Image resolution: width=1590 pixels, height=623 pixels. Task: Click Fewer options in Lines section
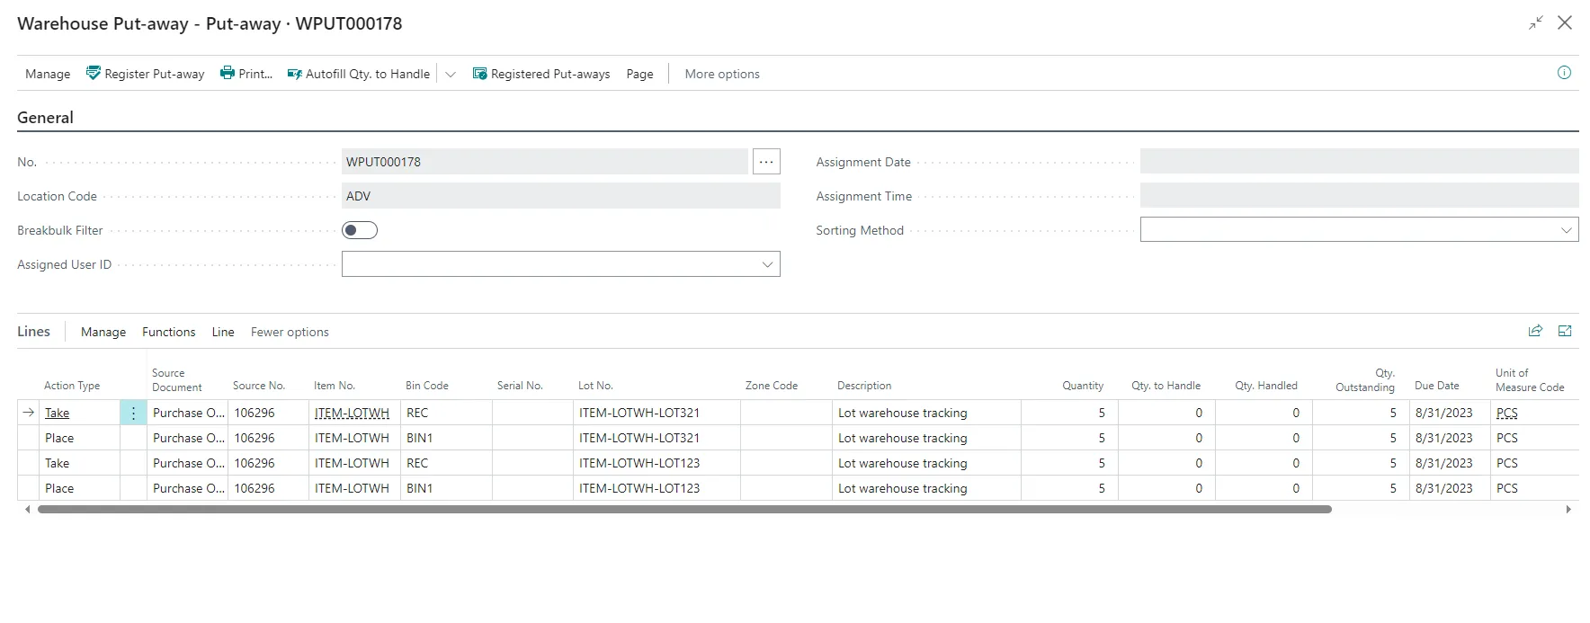click(x=290, y=332)
